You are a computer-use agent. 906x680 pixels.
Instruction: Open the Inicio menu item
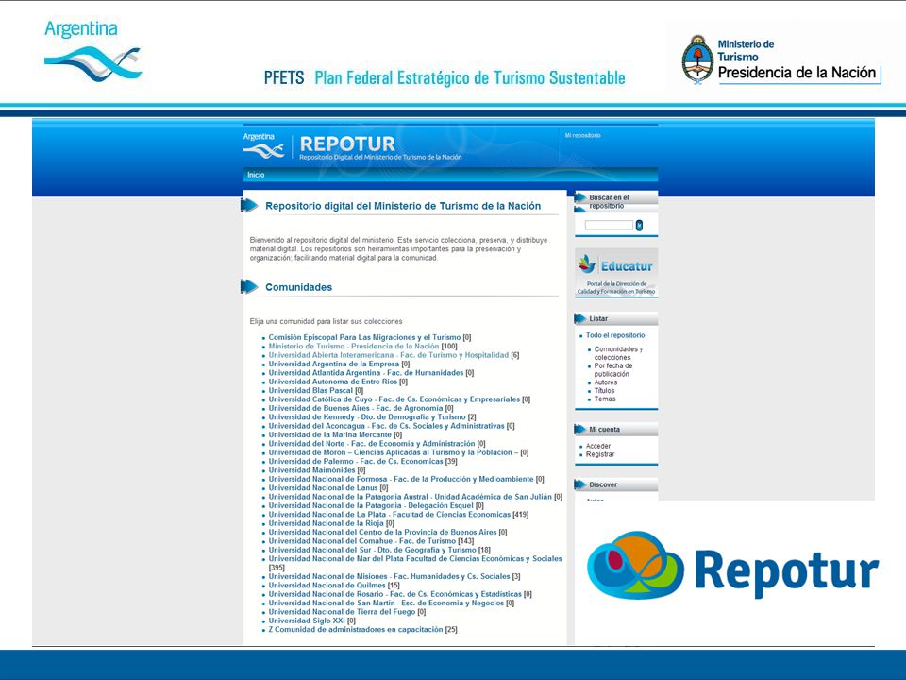pos(256,175)
